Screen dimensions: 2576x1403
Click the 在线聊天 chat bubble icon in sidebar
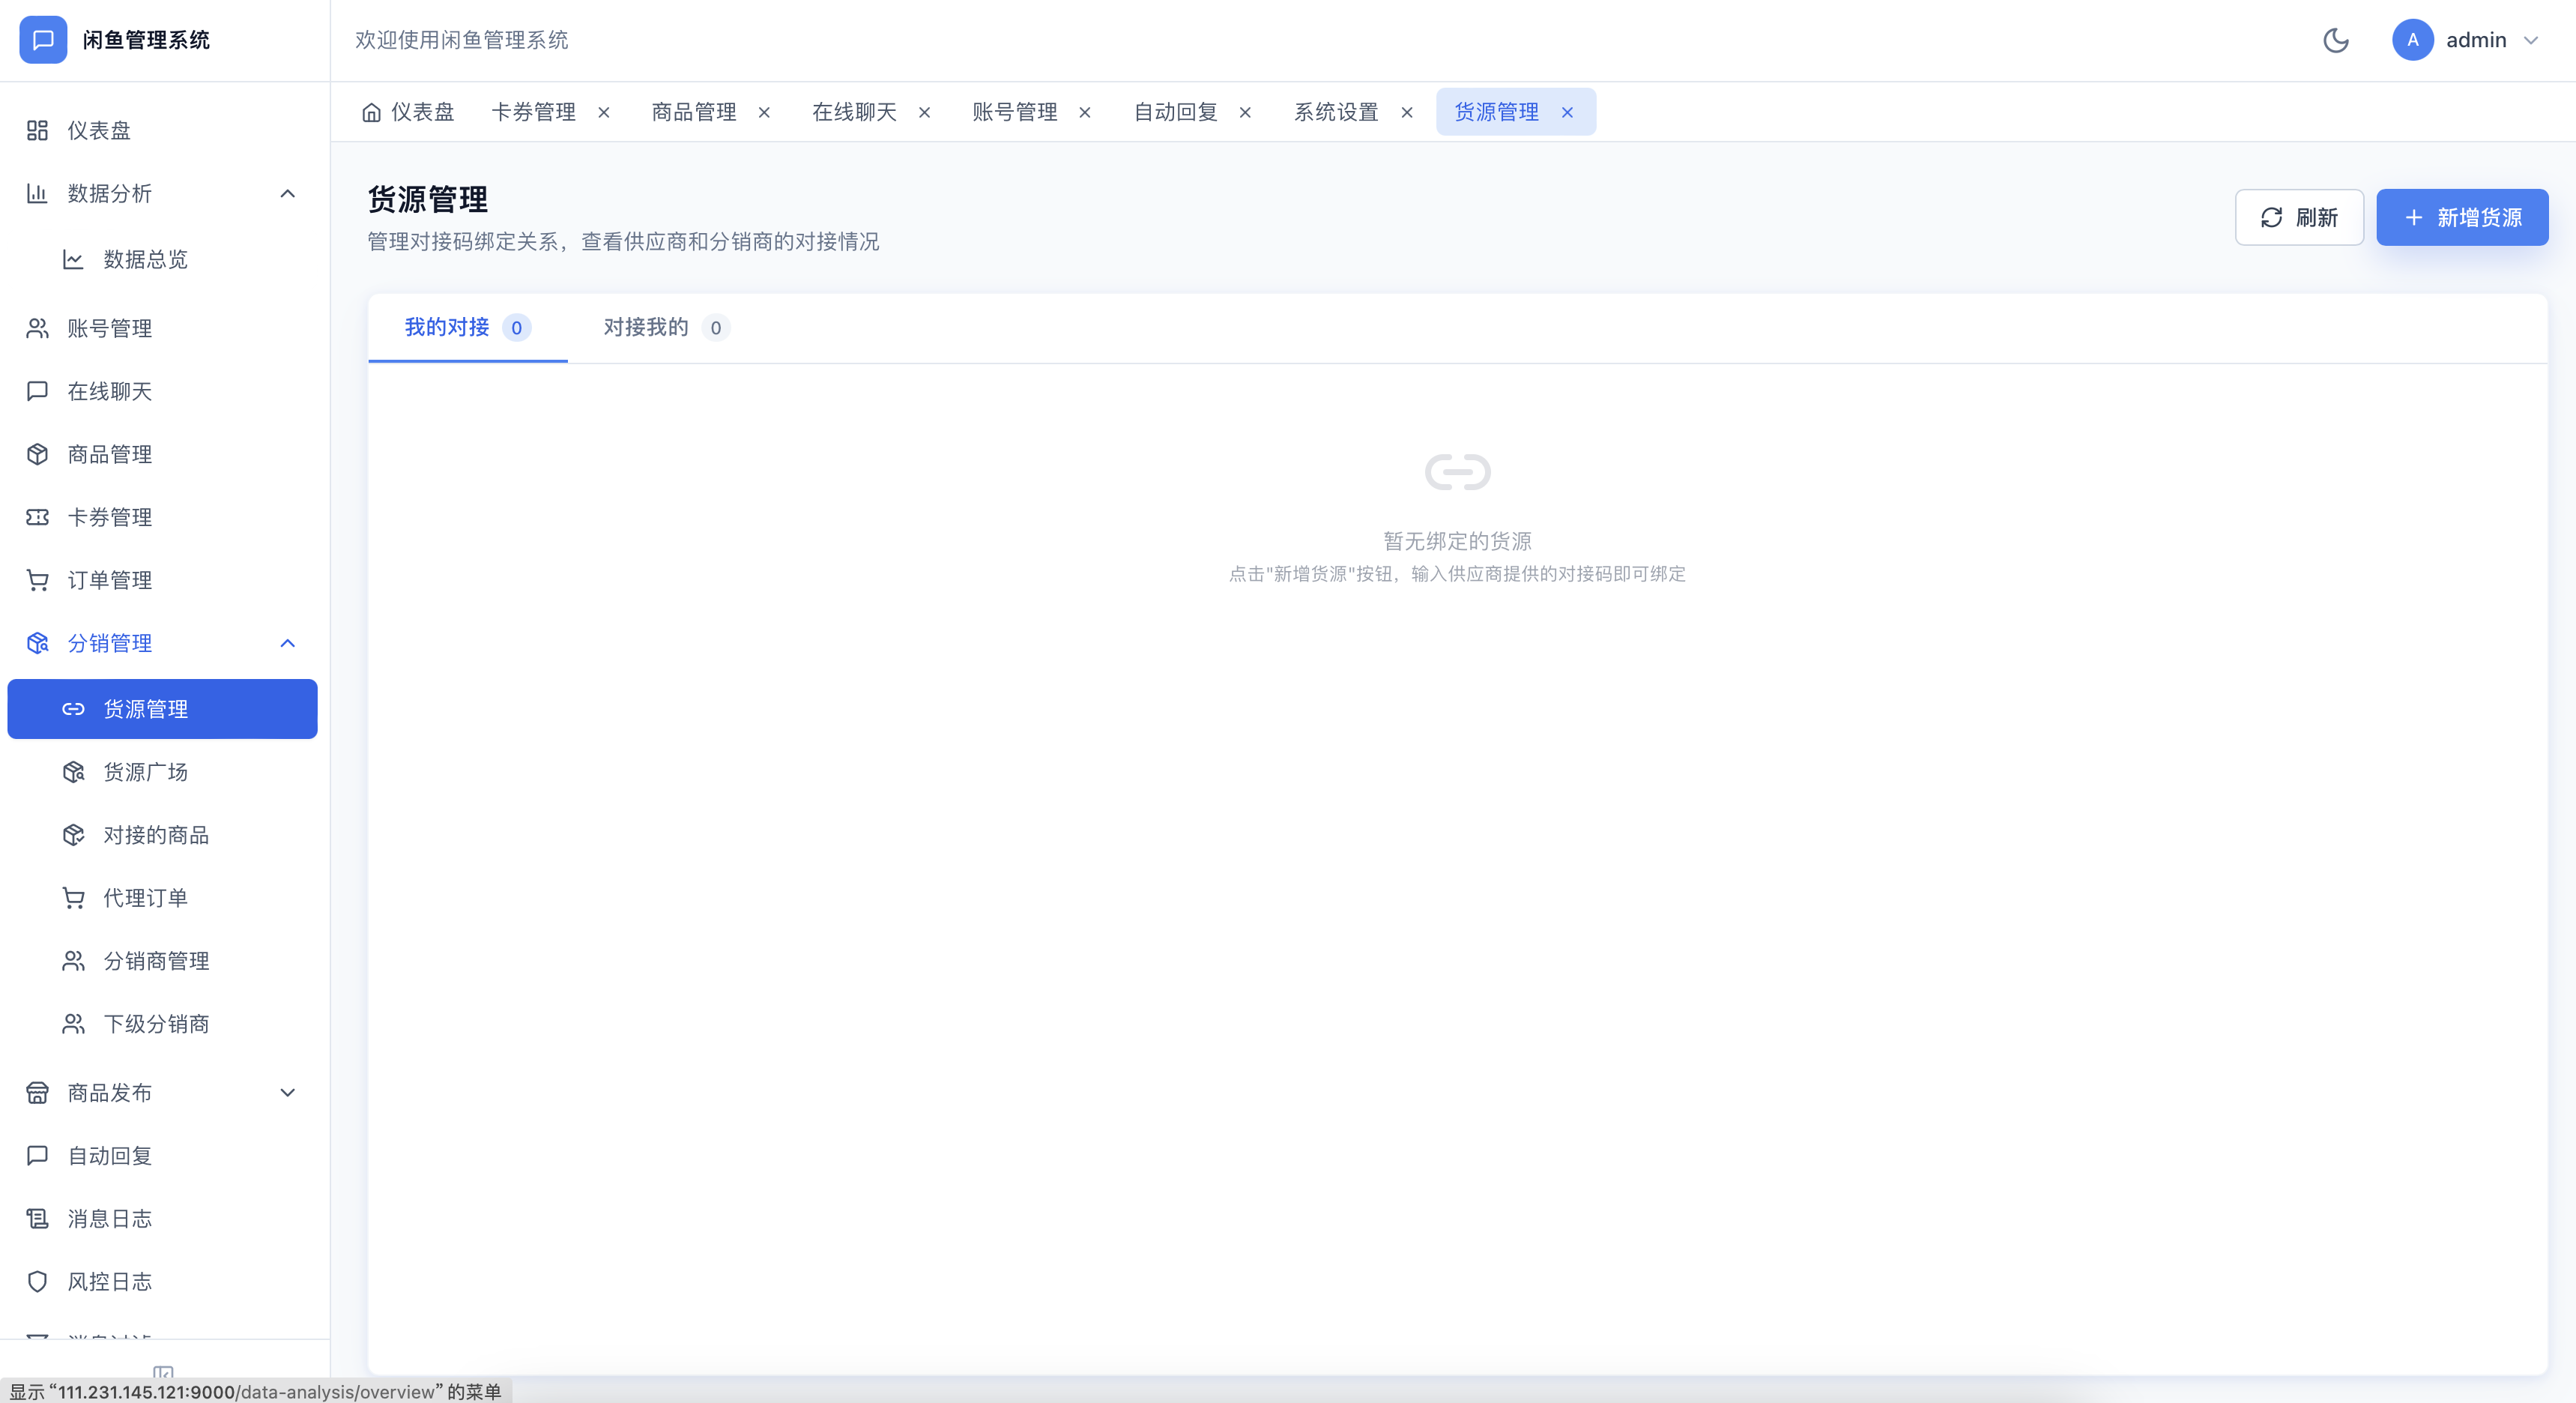(37, 391)
